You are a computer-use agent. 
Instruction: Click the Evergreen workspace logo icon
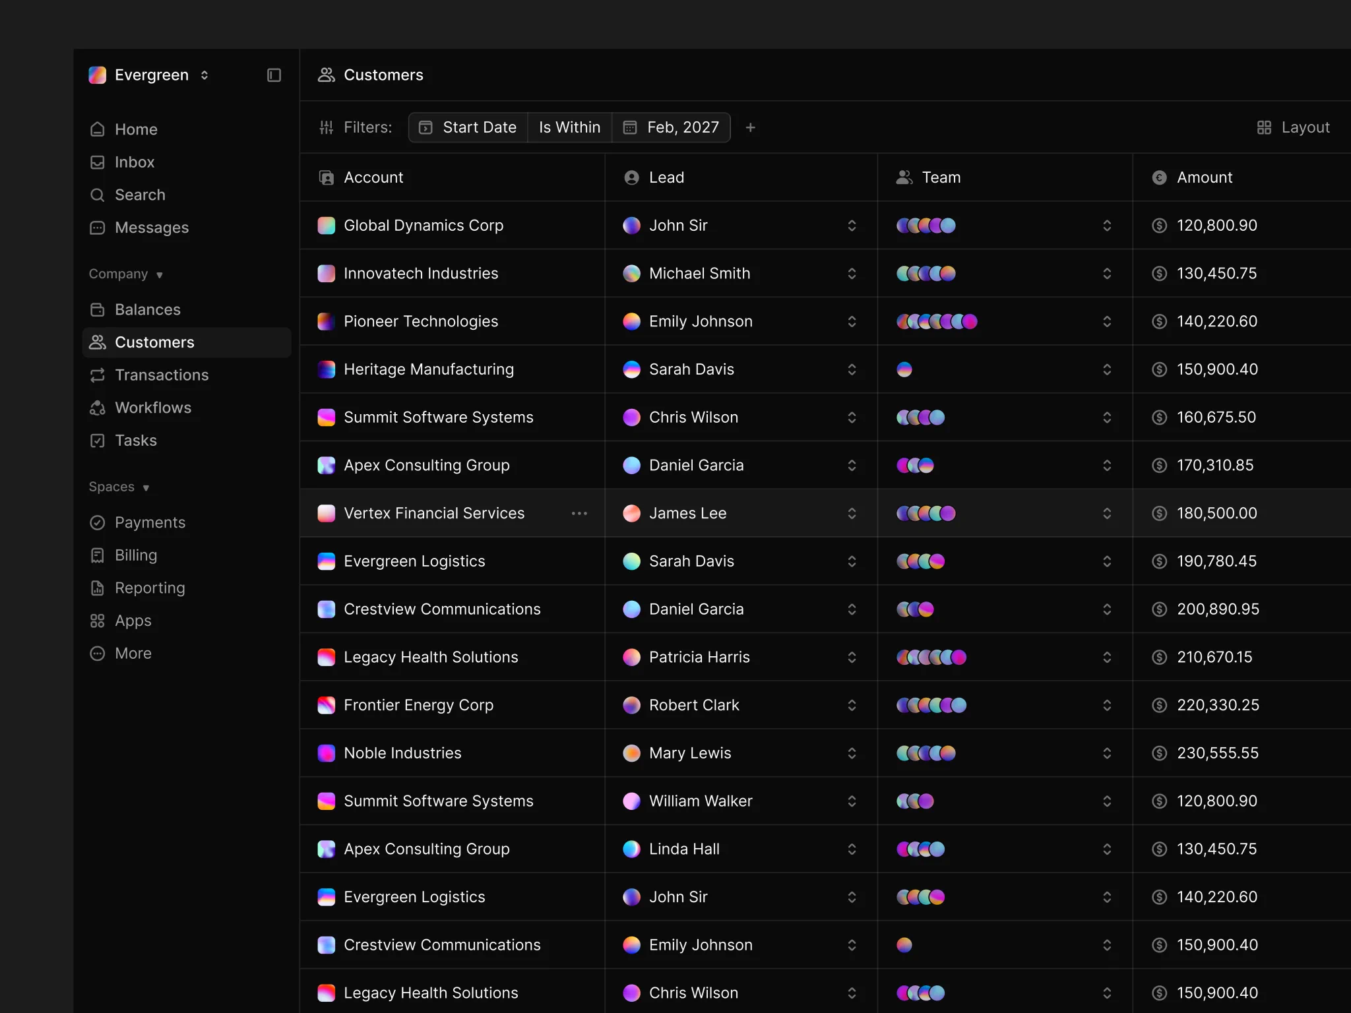point(98,75)
